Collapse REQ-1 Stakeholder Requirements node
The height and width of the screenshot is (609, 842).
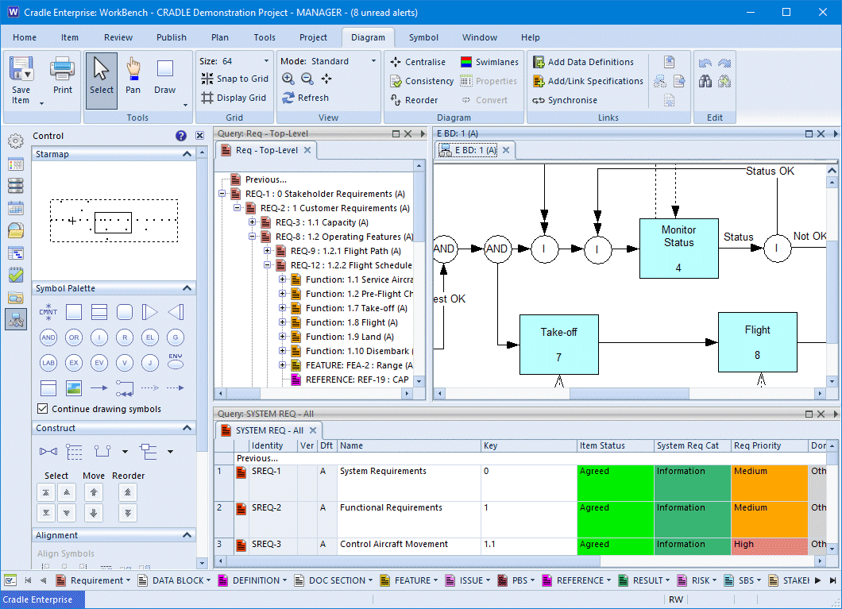[x=222, y=194]
